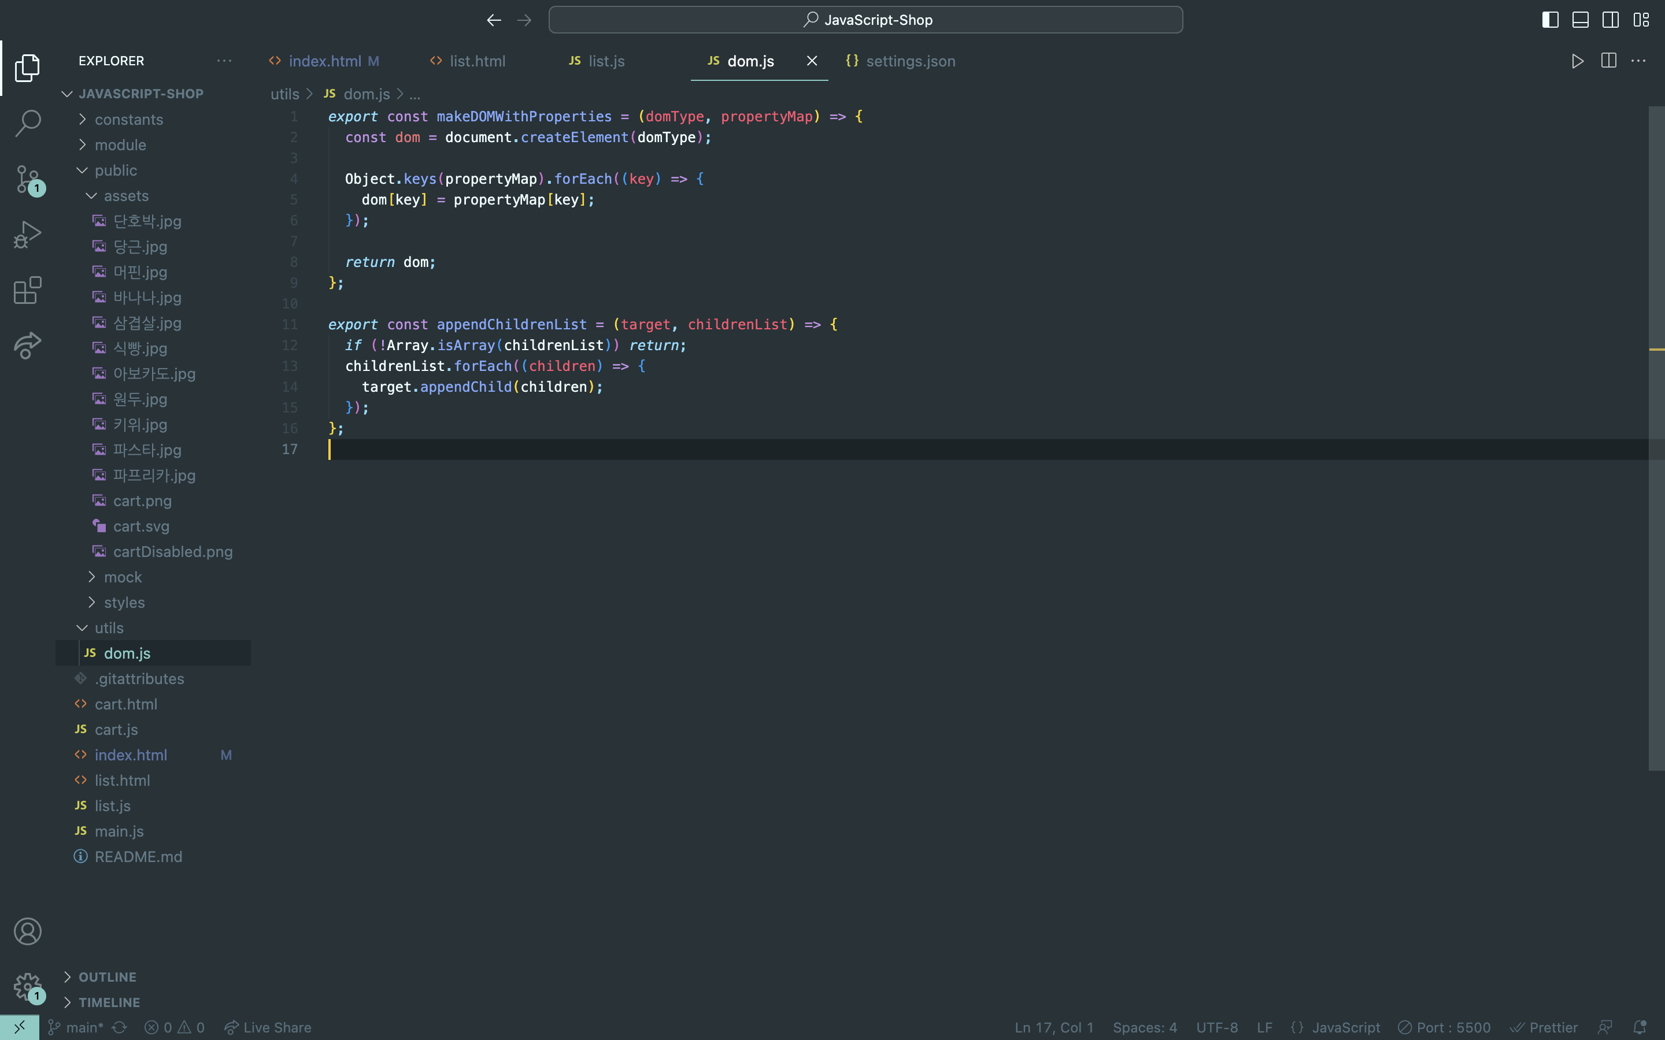
Task: Open the Run and Debug view
Action: click(28, 235)
